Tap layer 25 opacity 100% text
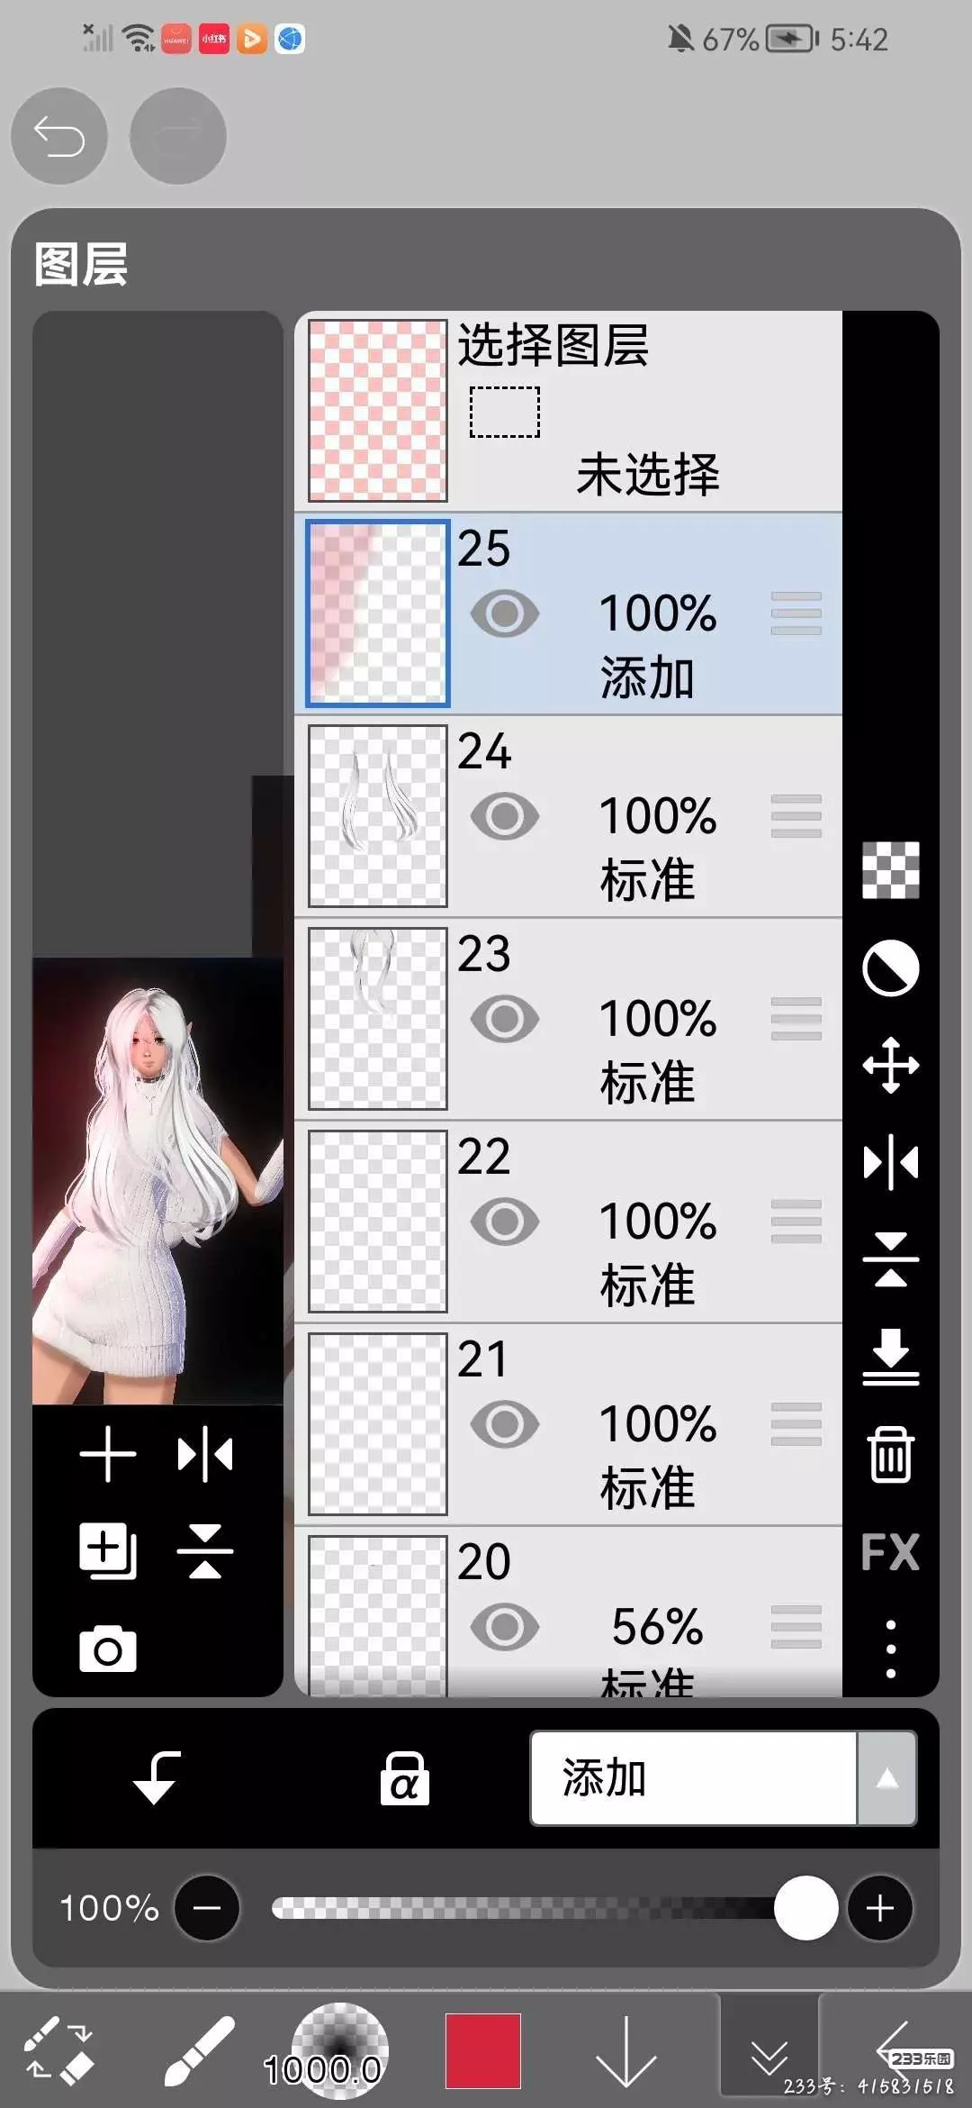This screenshot has height=2108, width=972. (658, 613)
